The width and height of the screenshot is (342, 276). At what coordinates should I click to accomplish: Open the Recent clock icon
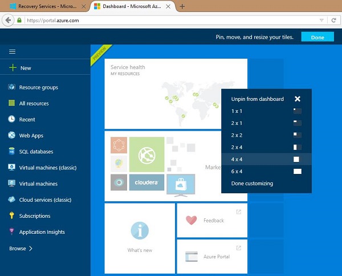[11, 119]
